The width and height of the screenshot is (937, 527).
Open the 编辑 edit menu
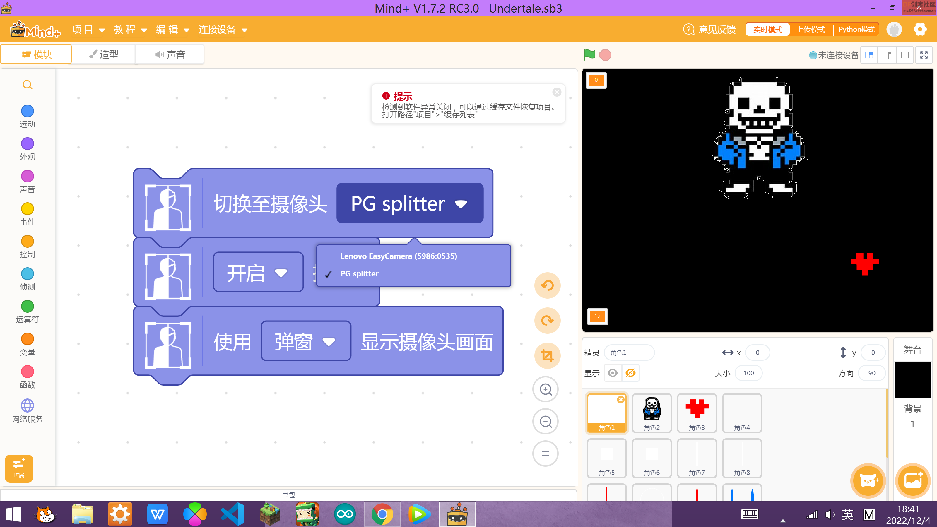click(173, 30)
